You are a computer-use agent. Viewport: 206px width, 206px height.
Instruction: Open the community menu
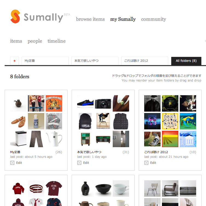coord(153,19)
